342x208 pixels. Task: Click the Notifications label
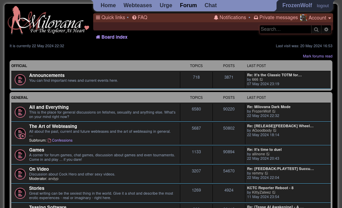point(233,17)
